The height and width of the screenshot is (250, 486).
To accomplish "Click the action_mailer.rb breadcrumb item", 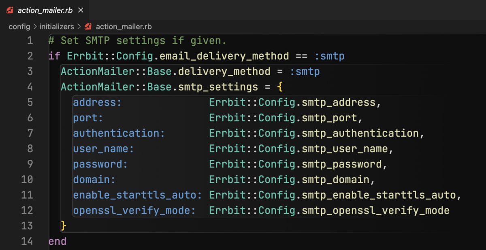I will (x=123, y=26).
